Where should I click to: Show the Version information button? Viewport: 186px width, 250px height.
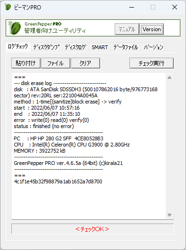(152, 29)
